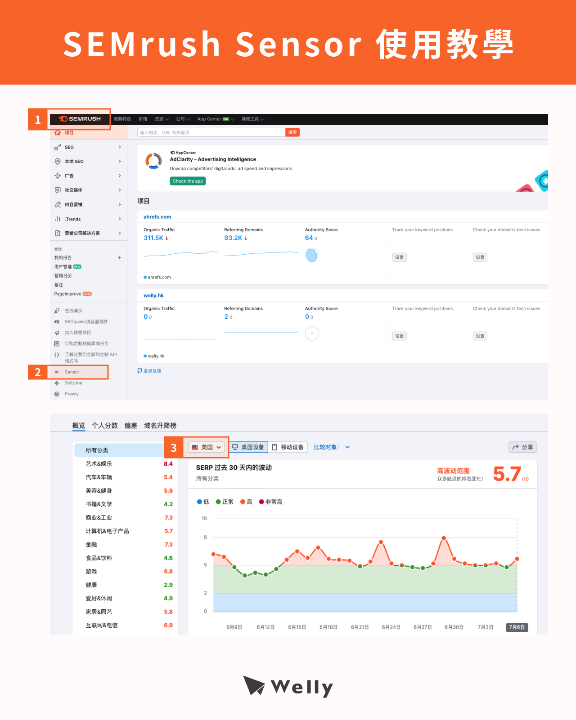The image size is (576, 720).
Task: Select 桌面设备 device toggle
Action: click(248, 447)
